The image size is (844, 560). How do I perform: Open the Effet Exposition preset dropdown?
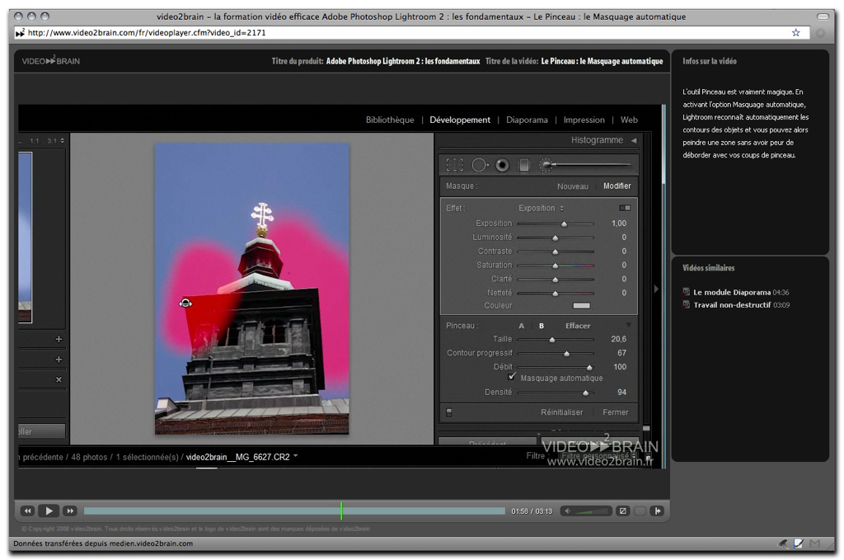click(x=541, y=208)
